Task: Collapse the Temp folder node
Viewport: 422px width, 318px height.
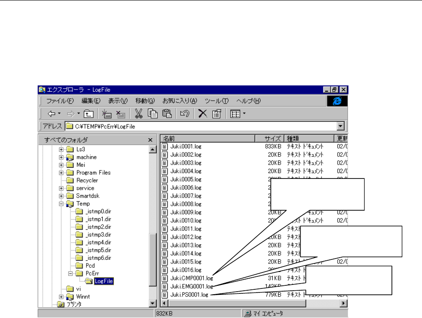Action: (61, 204)
